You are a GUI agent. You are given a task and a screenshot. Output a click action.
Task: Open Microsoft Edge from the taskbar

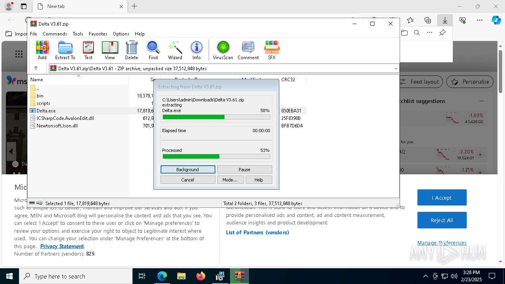[162, 276]
